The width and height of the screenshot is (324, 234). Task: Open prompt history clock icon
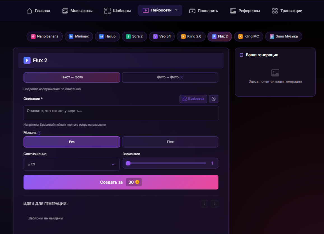coord(214,99)
